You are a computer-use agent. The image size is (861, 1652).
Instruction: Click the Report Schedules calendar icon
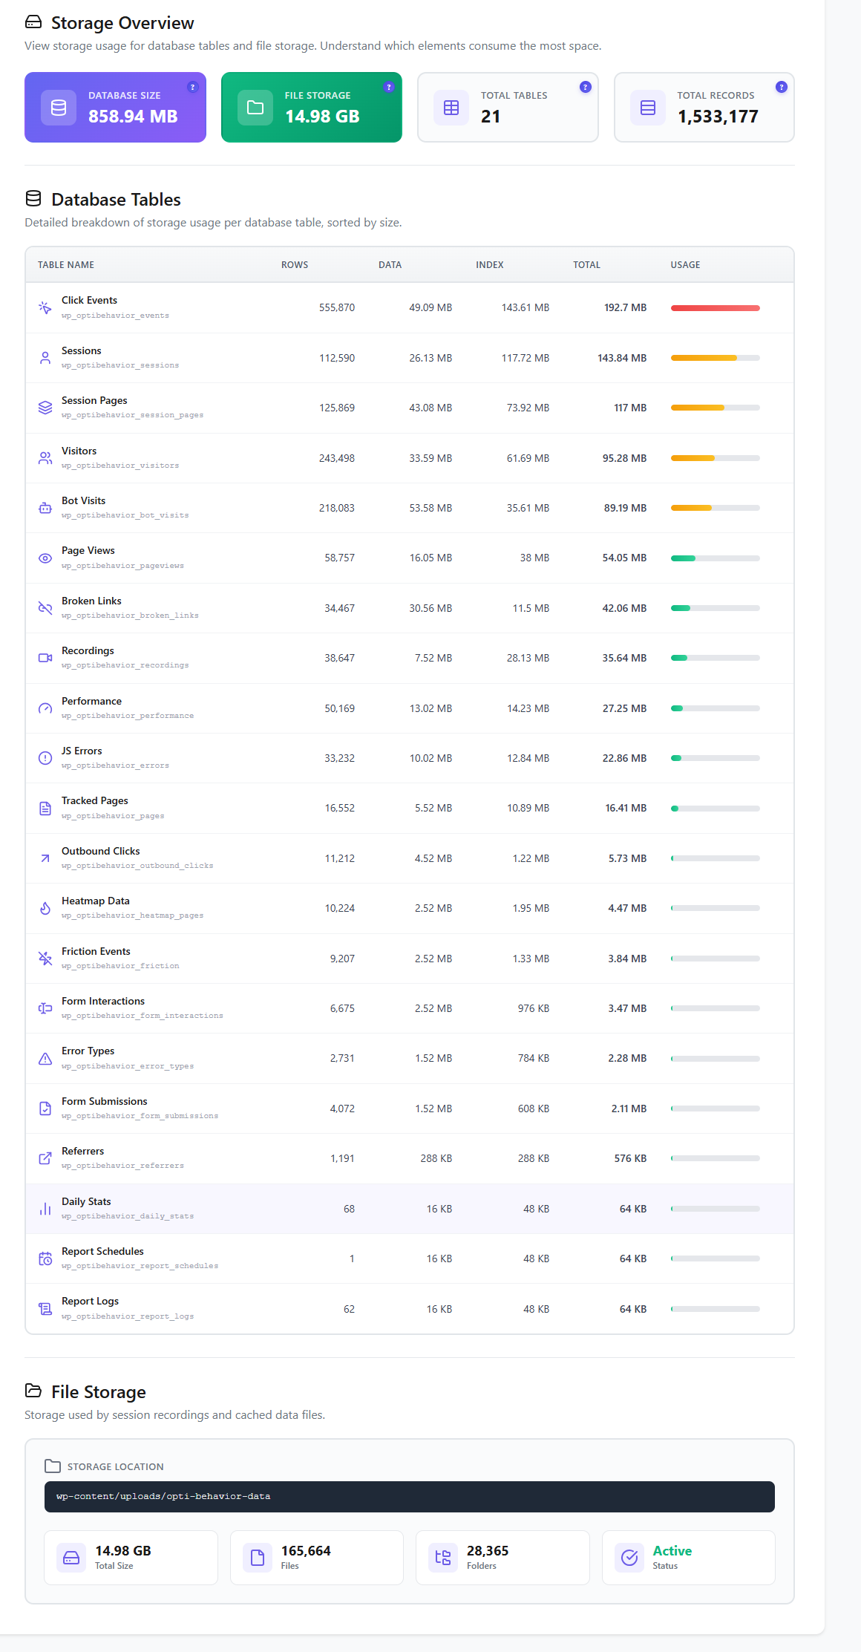(x=45, y=1258)
